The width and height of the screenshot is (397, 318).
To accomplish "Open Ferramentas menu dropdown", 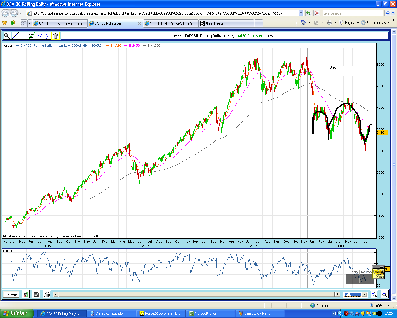I will pyautogui.click(x=375, y=23).
